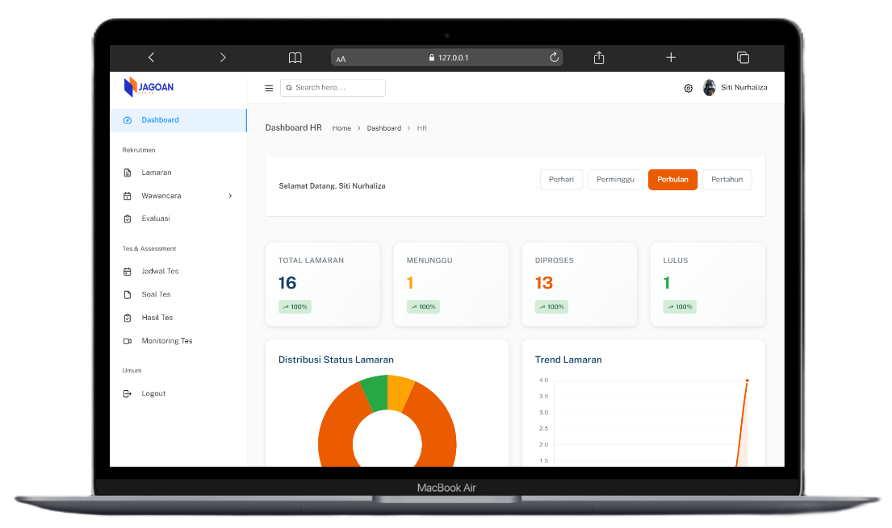
Task: Switch to the Perminggu filter
Action: click(615, 180)
